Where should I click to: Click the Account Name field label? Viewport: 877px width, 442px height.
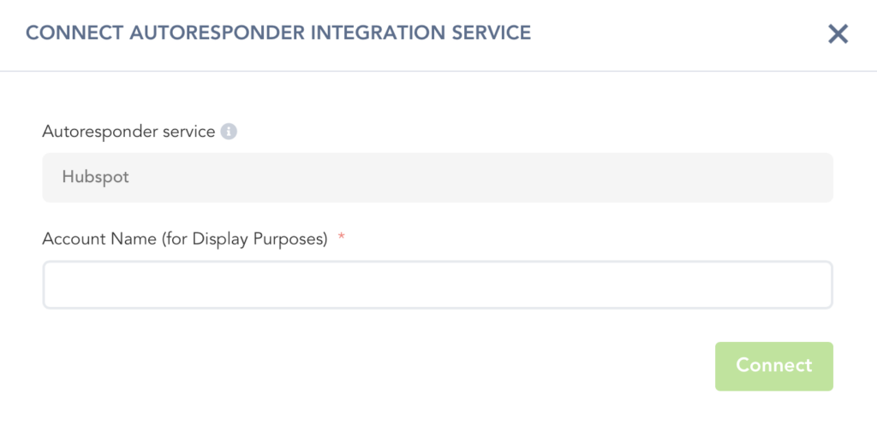[185, 239]
